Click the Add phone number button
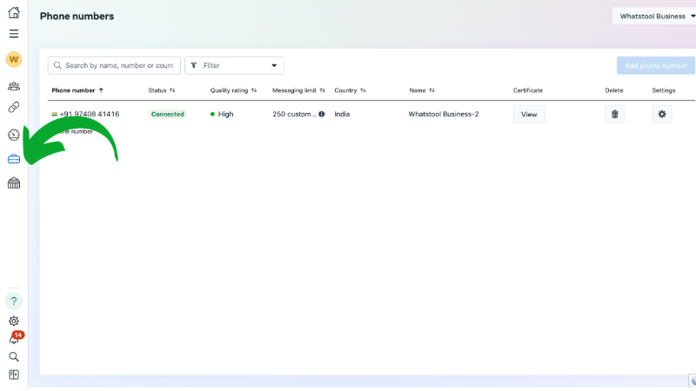 tap(655, 65)
